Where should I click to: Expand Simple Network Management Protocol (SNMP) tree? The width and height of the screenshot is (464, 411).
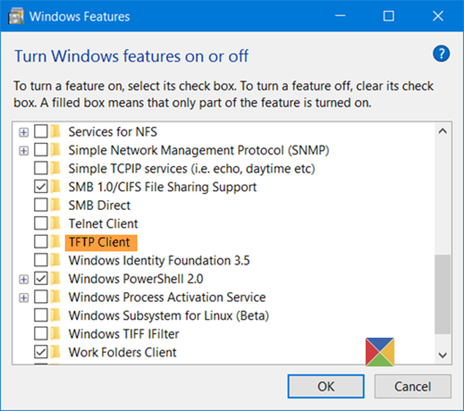pos(24,151)
